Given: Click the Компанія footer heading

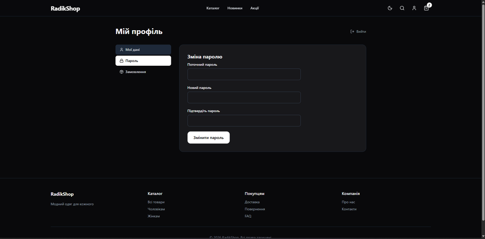Looking at the screenshot, I should pos(351,194).
